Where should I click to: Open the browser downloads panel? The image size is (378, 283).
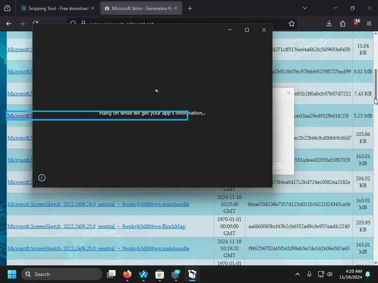coord(329,24)
